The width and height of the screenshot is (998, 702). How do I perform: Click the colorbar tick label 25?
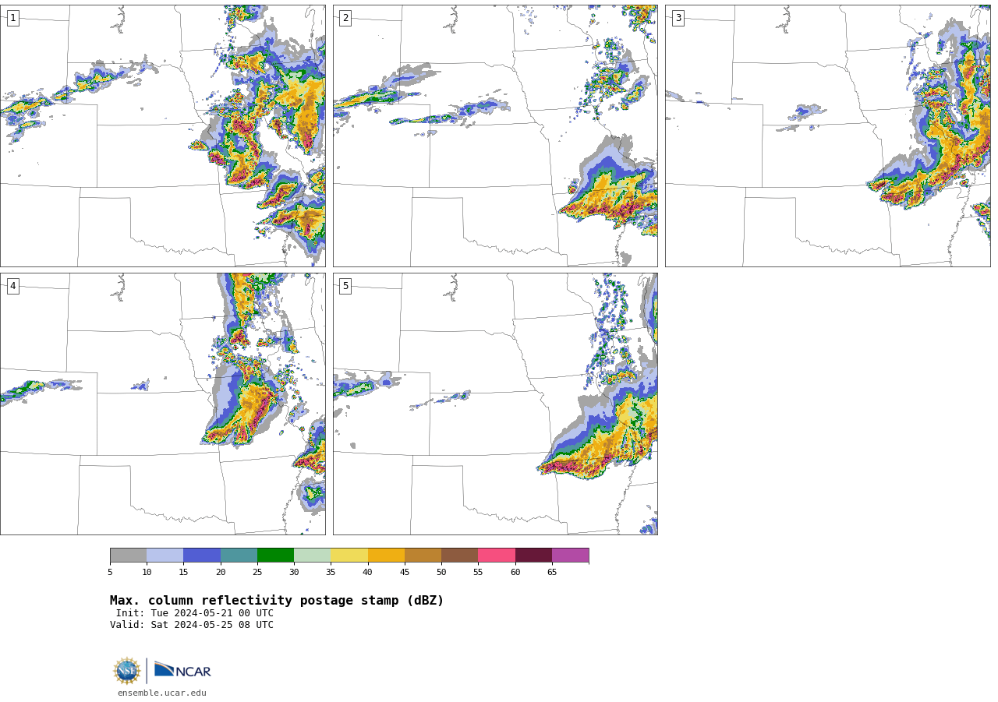257,573
